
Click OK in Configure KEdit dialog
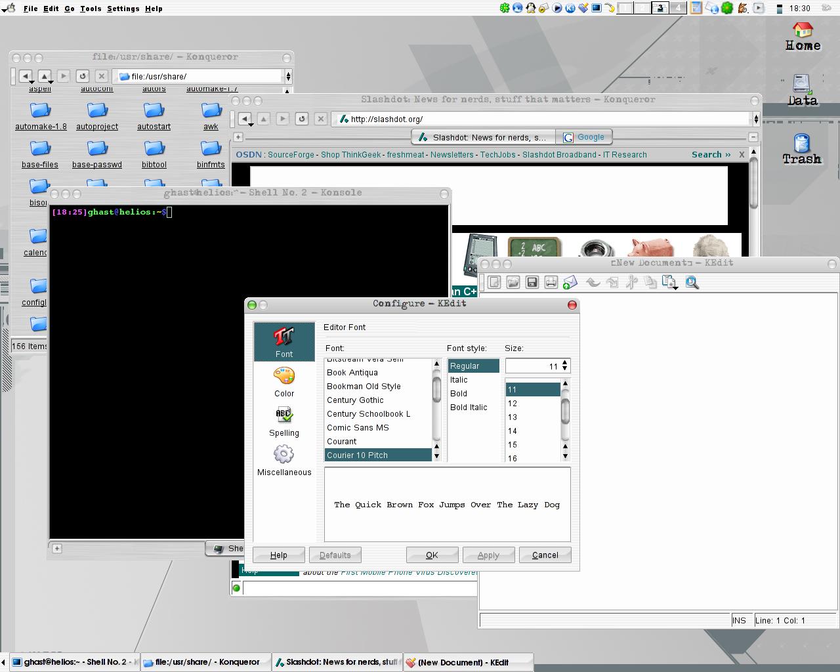point(432,555)
